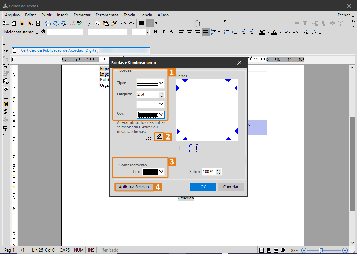Click the list form icon in sidebar
Viewport: 357px width, 254px height.
(6, 96)
